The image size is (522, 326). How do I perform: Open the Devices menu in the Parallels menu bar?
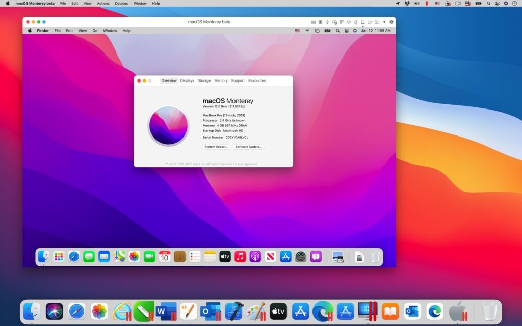(121, 4)
